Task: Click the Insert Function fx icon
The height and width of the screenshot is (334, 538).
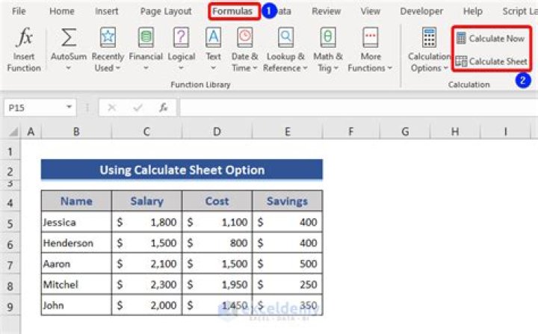Action: point(24,37)
